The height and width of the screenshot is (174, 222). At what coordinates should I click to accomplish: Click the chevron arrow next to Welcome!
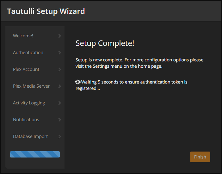click(60, 36)
